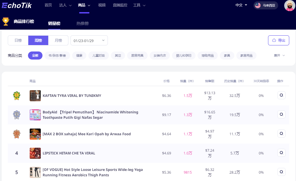Open BodyAid Niacinamide Whitening Toothpaste product
The image size is (296, 181).
(90, 115)
